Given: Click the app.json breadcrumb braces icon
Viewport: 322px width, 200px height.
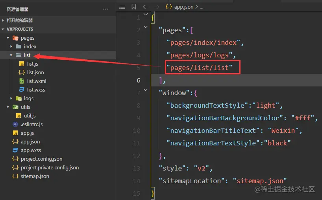Looking at the screenshot, I should [x=169, y=7].
